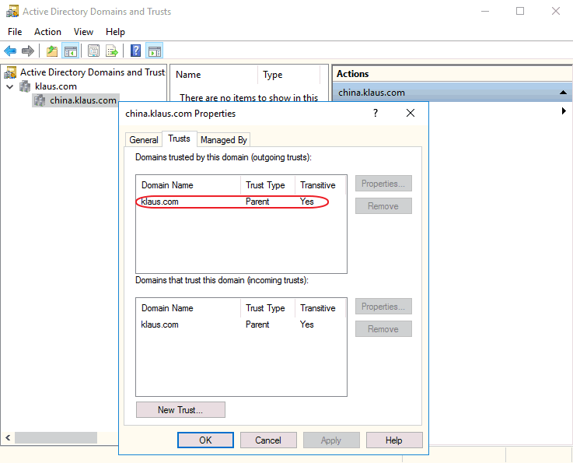Click the Forward arrow toolbar icon

[28, 51]
